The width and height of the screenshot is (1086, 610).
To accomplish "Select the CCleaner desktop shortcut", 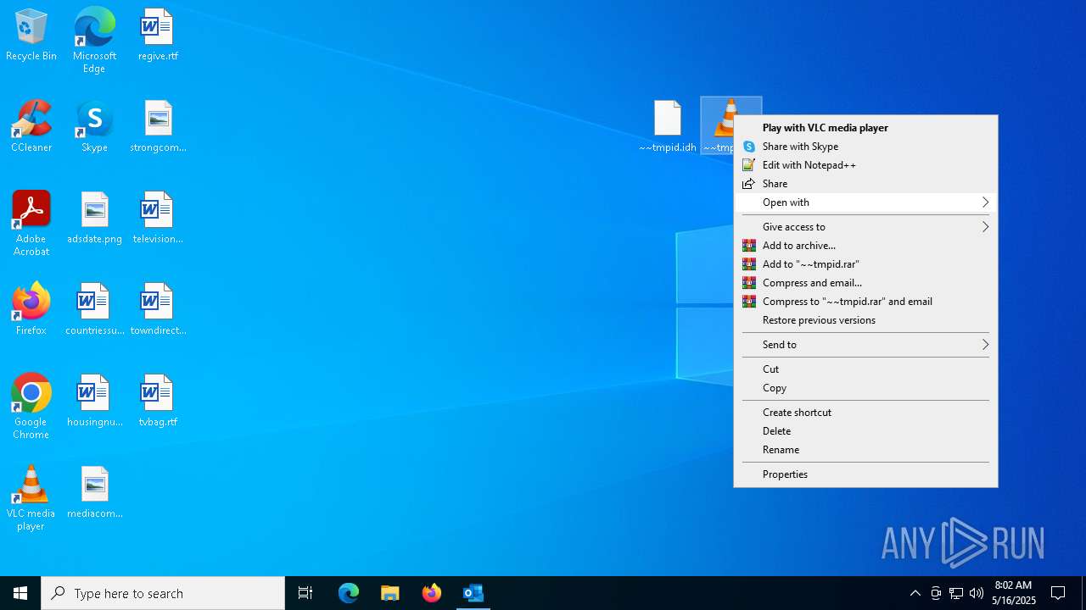I will [x=31, y=127].
